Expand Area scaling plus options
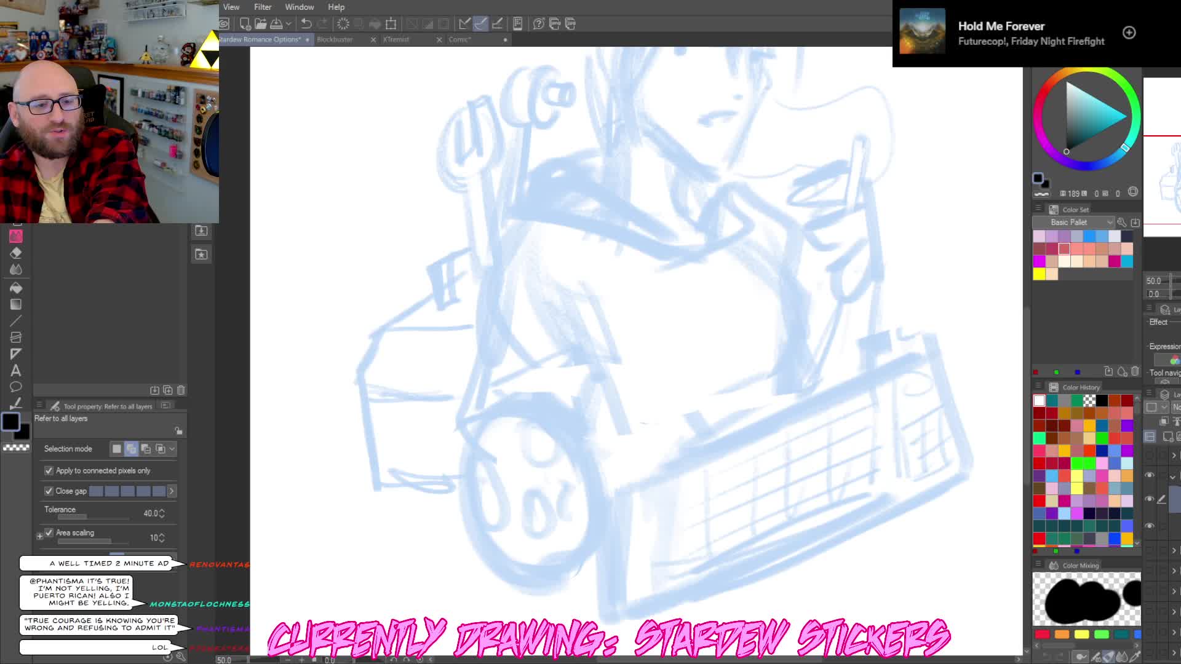 [x=40, y=537]
